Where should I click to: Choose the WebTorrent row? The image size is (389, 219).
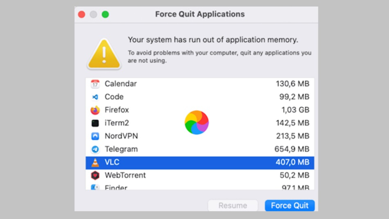(x=200, y=175)
